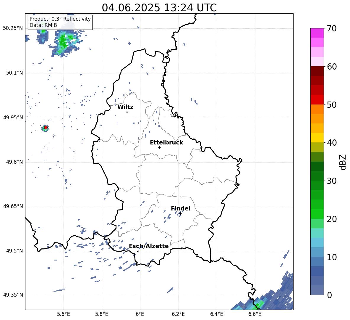The width and height of the screenshot is (350, 320).
Task: Click the 6.4°E longitude tick label
Action: pyautogui.click(x=216, y=314)
